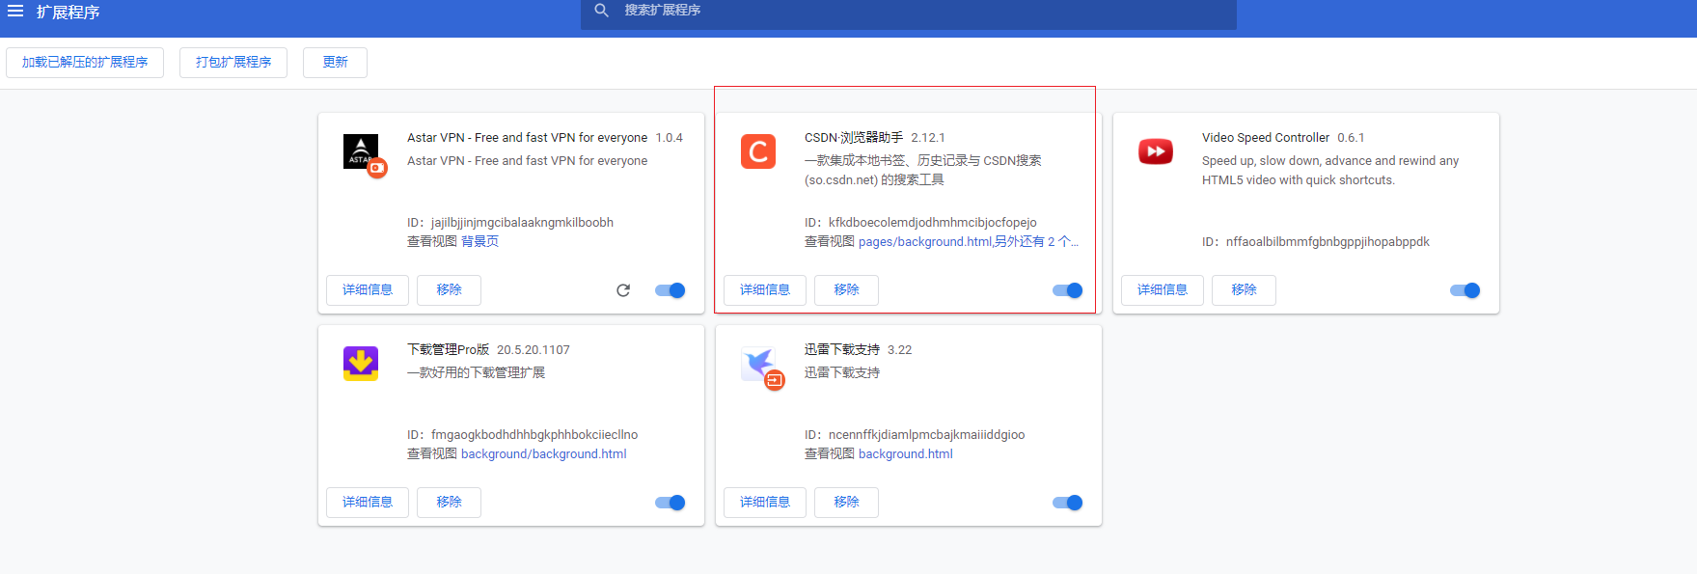Click the CSDN 浏览器助手 extension icon
The width and height of the screenshot is (1697, 574).
pyautogui.click(x=758, y=151)
